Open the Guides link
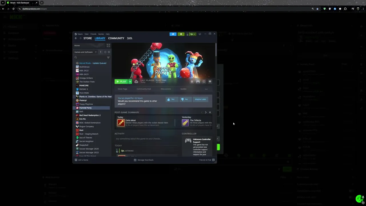This screenshot has width=366, height=206. [183, 89]
